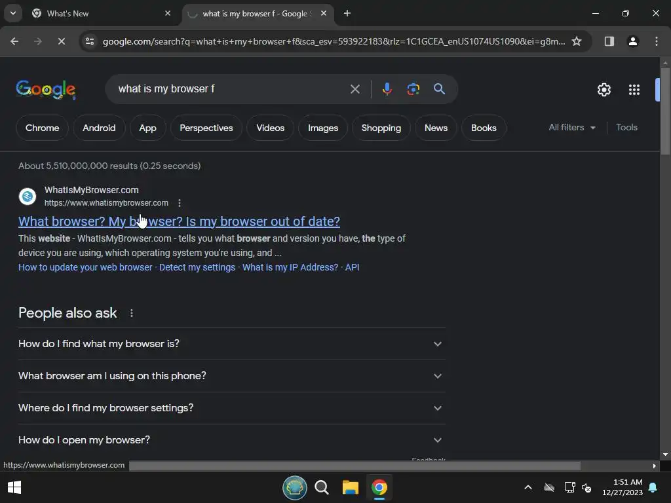Click the WhatIsMyBrowser.com site name
The image size is (671, 503).
pyautogui.click(x=92, y=190)
